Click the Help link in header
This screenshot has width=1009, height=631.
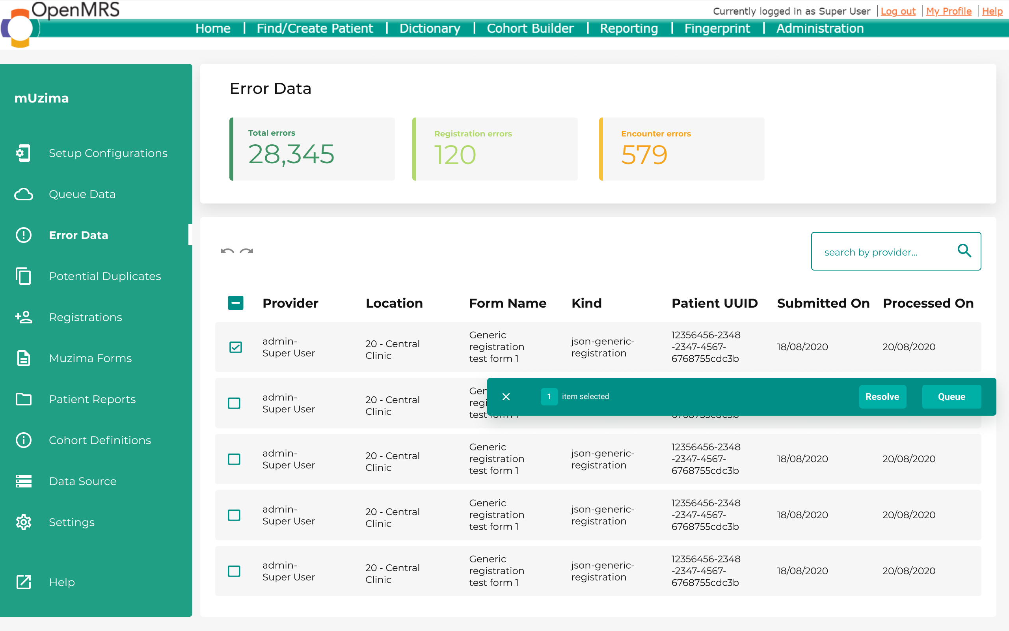[x=992, y=11]
